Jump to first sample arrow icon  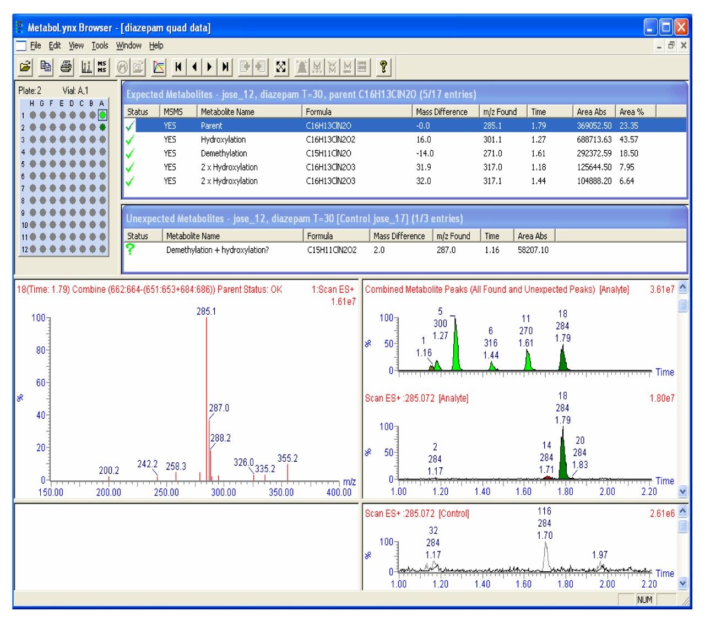pos(178,67)
